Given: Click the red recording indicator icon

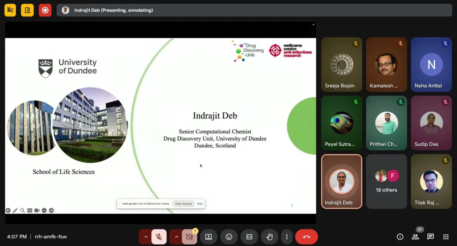Looking at the screenshot, I should coord(45,10).
